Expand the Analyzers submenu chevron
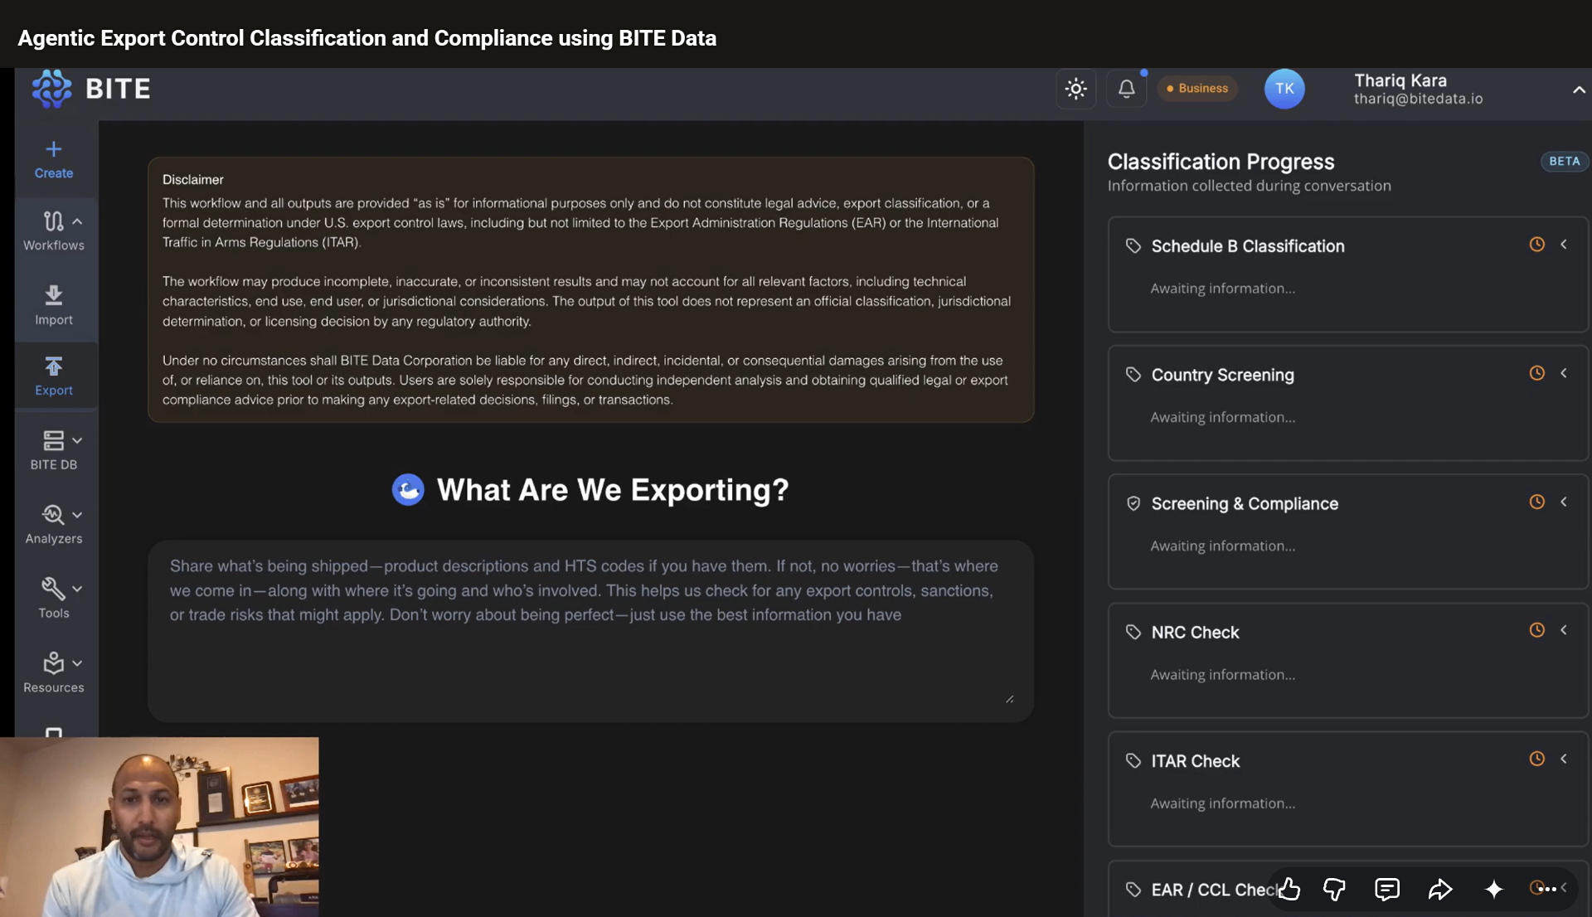The width and height of the screenshot is (1592, 917). pos(77,515)
